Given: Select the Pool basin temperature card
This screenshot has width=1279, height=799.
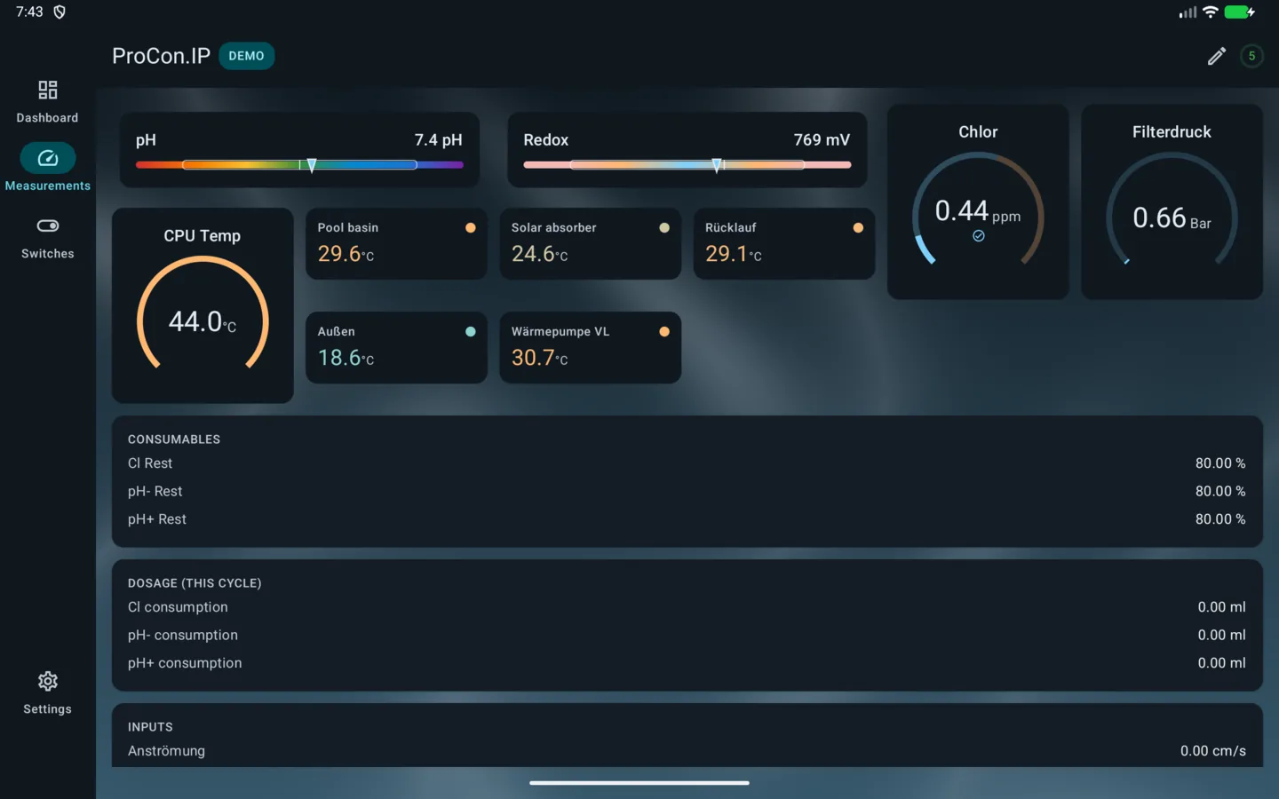Looking at the screenshot, I should point(396,243).
